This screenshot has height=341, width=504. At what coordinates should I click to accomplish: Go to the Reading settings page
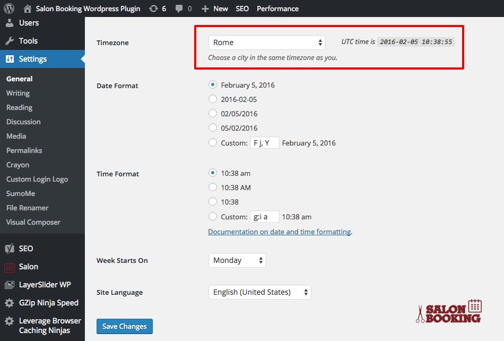[x=19, y=107]
